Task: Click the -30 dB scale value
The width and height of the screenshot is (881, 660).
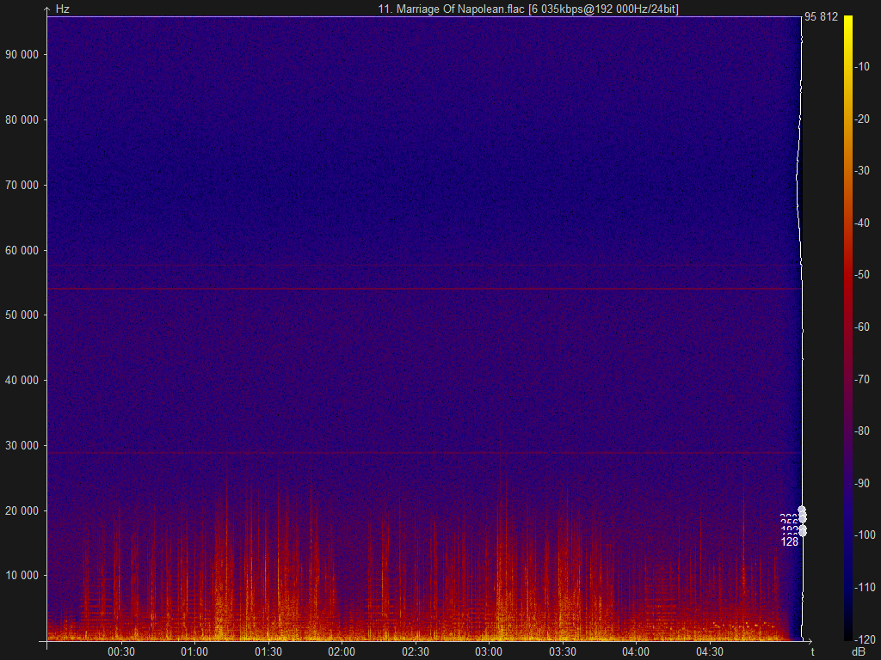Action: [862, 171]
